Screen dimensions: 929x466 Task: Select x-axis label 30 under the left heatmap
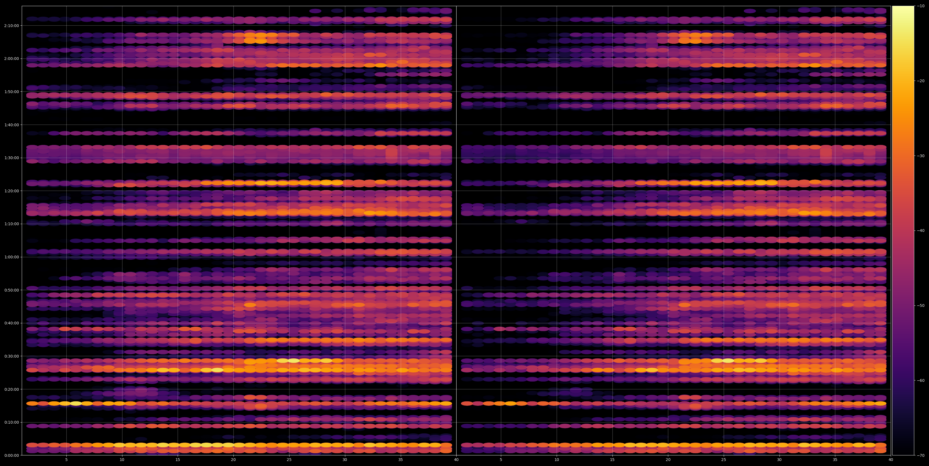click(x=345, y=460)
